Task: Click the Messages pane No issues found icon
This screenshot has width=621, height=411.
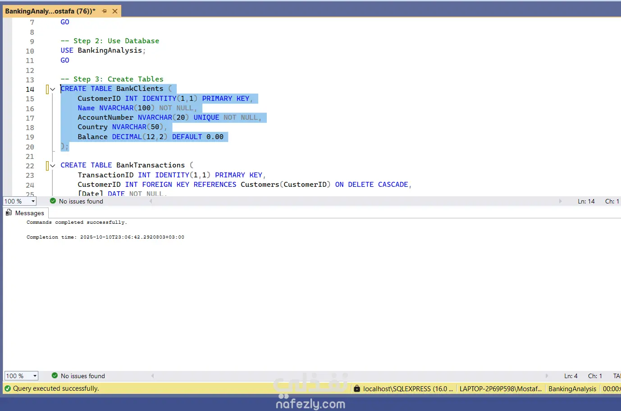Action: (x=55, y=376)
